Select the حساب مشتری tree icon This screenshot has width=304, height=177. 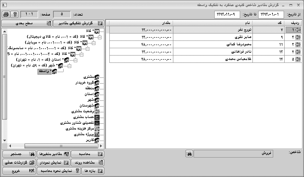click(97, 117)
